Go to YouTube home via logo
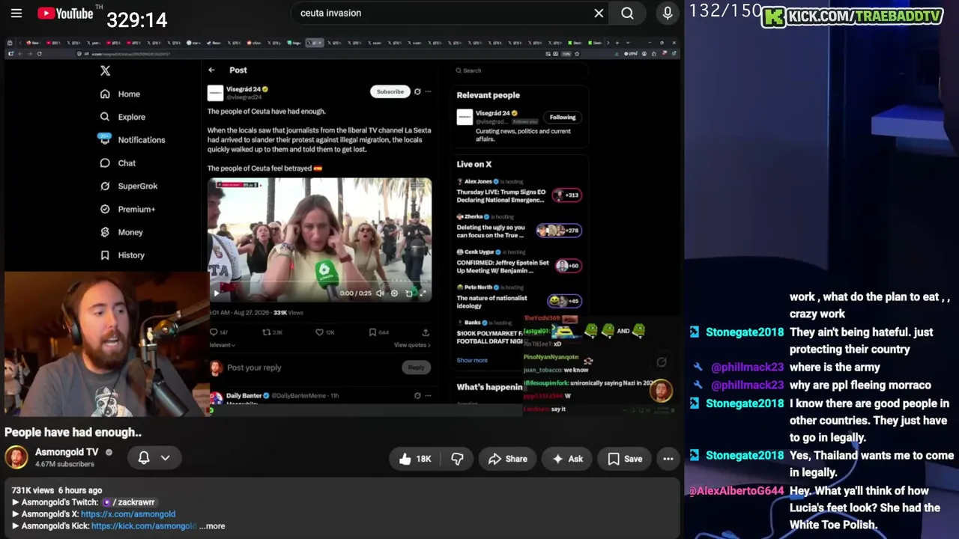Viewport: 959px width, 539px height. click(x=65, y=13)
